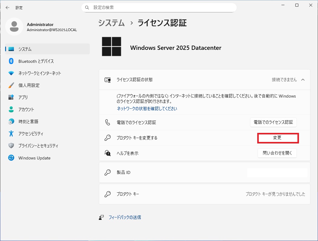Viewport: 318px width, 241px height.
Task: Click the 個人用設定 paintbrush icon
Action: tap(11, 85)
